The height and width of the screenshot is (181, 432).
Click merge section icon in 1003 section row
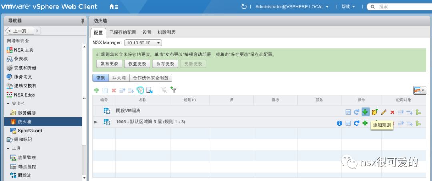tap(418, 123)
